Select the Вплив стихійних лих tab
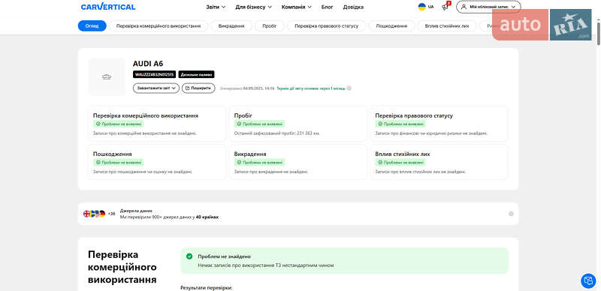Image resolution: width=601 pixels, height=291 pixels. pyautogui.click(x=447, y=26)
